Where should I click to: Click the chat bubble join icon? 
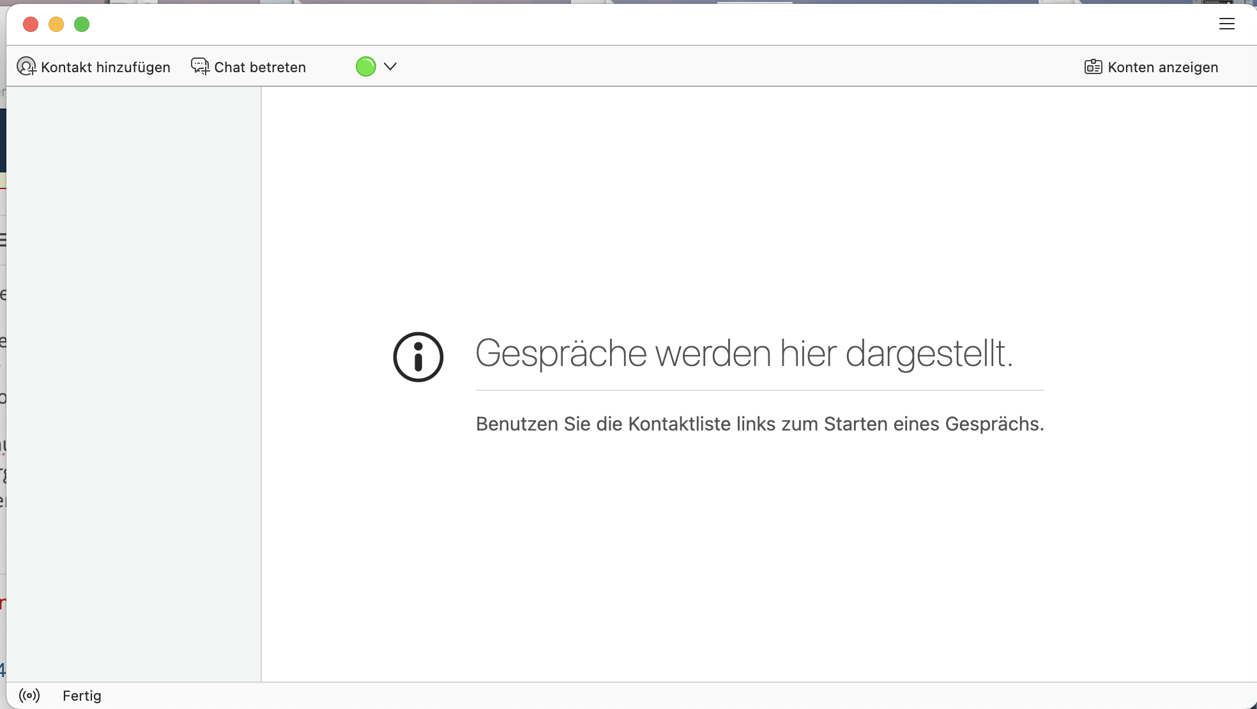(x=200, y=66)
